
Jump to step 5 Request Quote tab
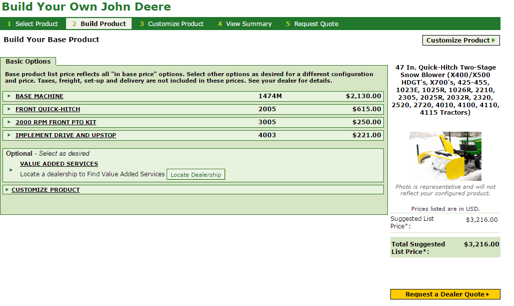point(312,24)
